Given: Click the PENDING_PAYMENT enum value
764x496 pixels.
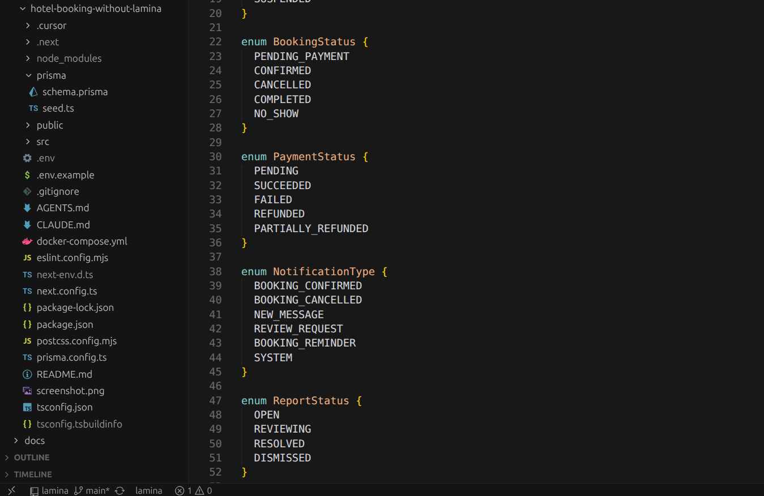Looking at the screenshot, I should pyautogui.click(x=301, y=56).
